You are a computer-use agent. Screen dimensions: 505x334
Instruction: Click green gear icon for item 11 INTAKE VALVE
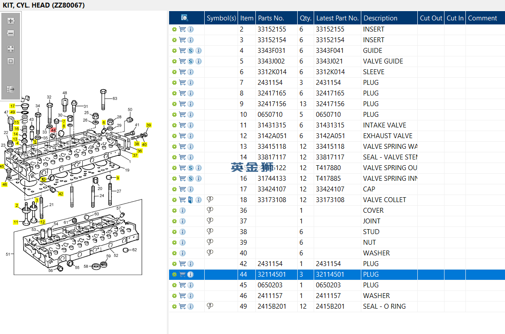[174, 125]
